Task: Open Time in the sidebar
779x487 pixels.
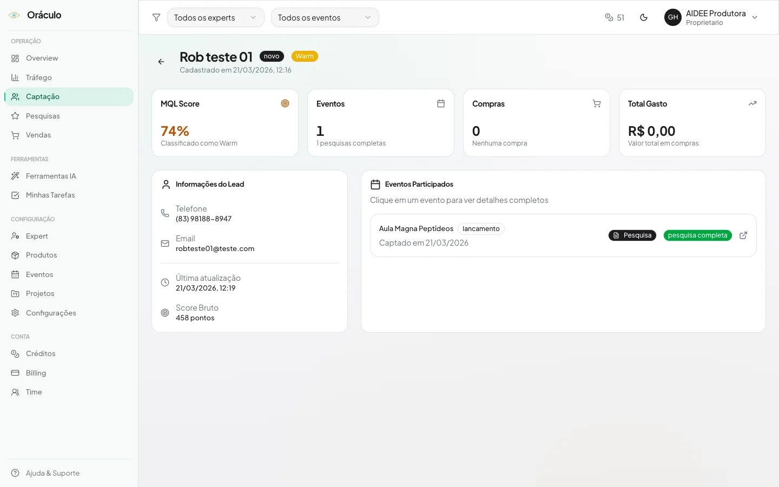Action: pyautogui.click(x=69, y=392)
